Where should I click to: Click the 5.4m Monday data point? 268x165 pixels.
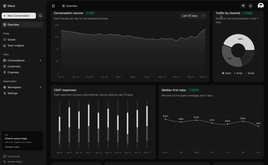pos(165,119)
